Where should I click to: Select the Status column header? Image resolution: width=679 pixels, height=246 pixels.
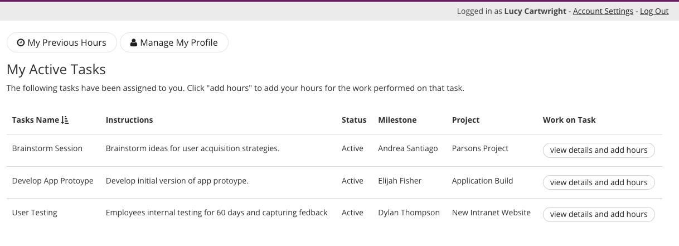pos(354,120)
